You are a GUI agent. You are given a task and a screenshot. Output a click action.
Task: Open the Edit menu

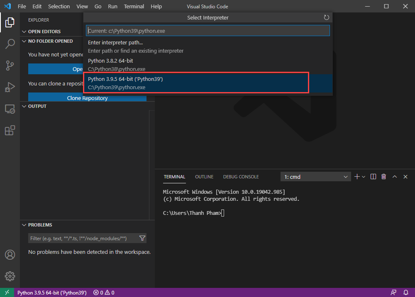pos(37,6)
